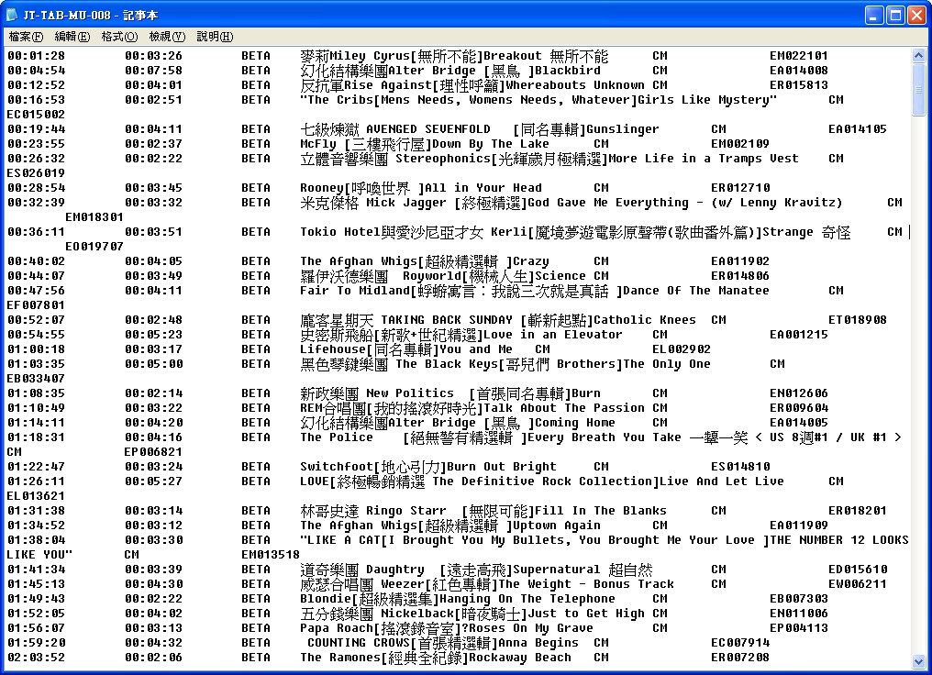Screen dimensions: 932x675
Task: Close the Notepad window
Action: tap(916, 15)
